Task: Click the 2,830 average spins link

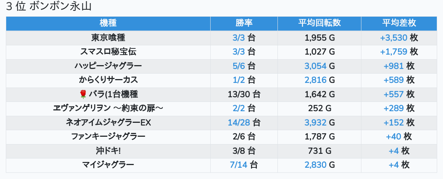Action: [x=315, y=165]
